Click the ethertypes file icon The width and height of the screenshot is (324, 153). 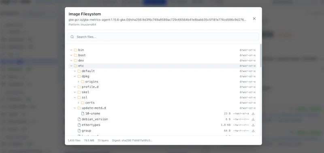pyautogui.click(x=79, y=125)
